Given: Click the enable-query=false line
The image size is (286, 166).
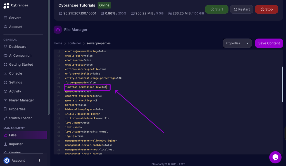Looking at the screenshot, I should 79,56.
